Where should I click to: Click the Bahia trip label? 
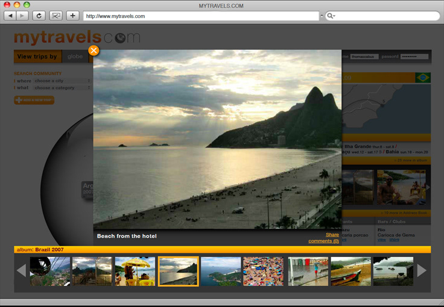[392, 152]
